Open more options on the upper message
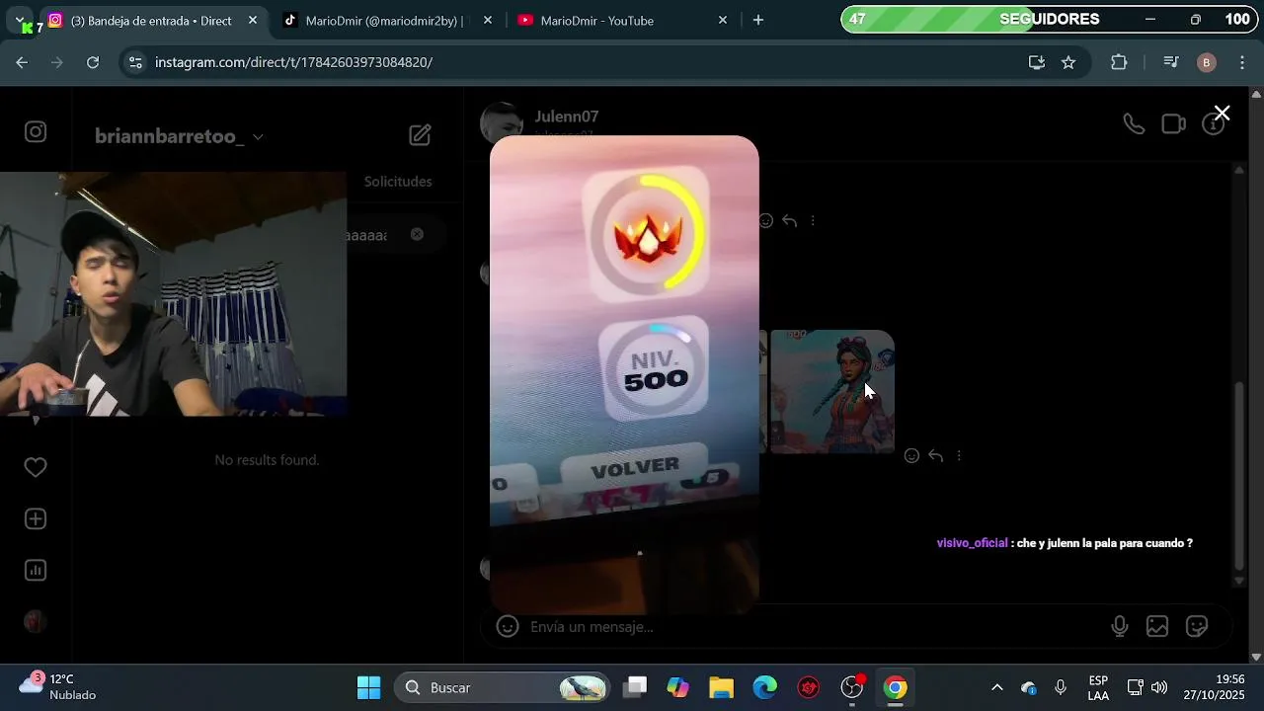 click(x=813, y=220)
